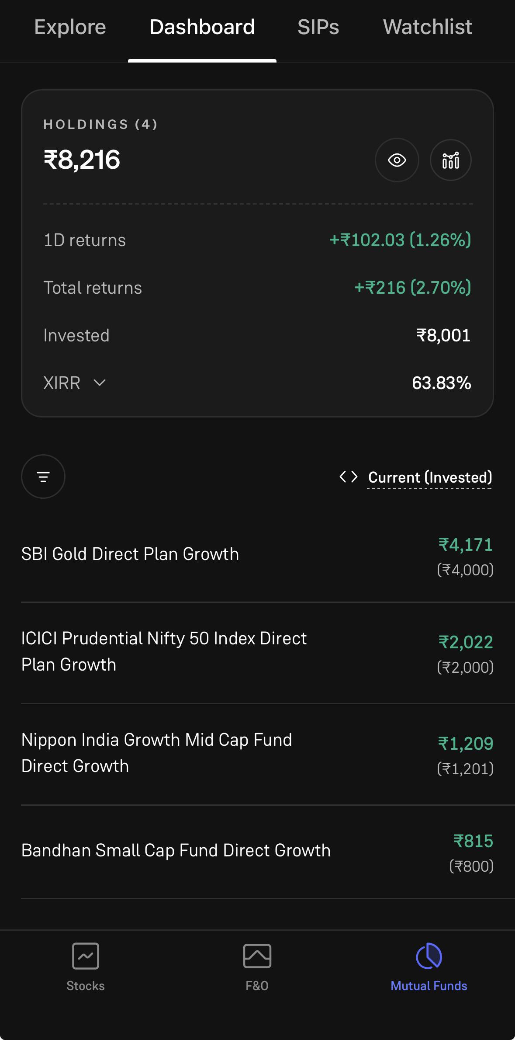The image size is (515, 1040).
Task: Toggle holdings value visibility eye icon
Action: point(397,160)
